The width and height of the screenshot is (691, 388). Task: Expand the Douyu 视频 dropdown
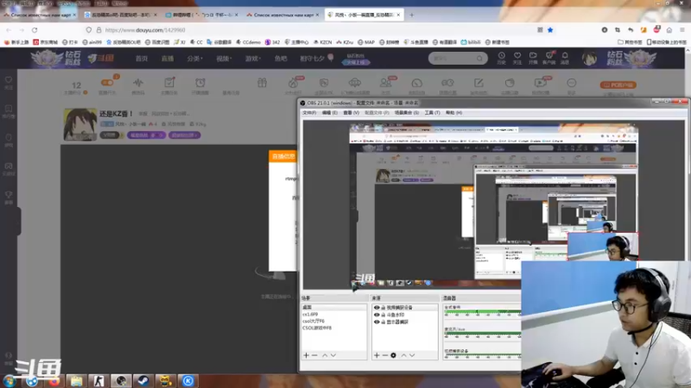point(223,59)
